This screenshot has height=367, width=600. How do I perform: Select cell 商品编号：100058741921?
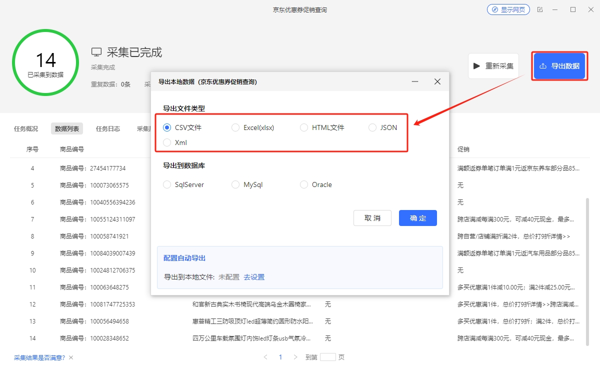(94, 236)
